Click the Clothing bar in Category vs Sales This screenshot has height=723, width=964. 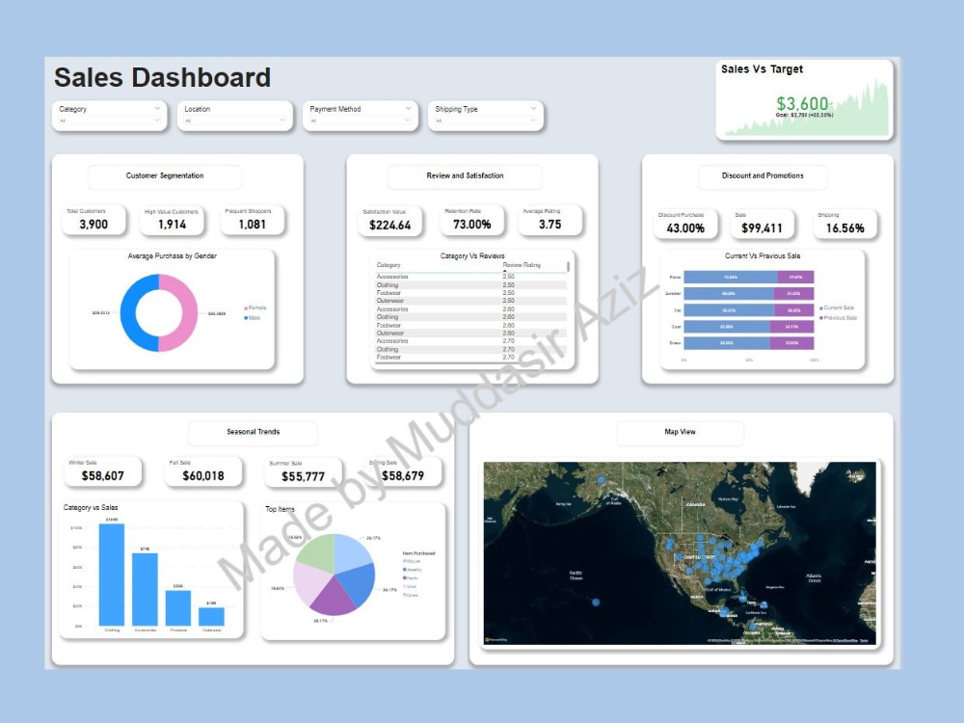tap(112, 575)
